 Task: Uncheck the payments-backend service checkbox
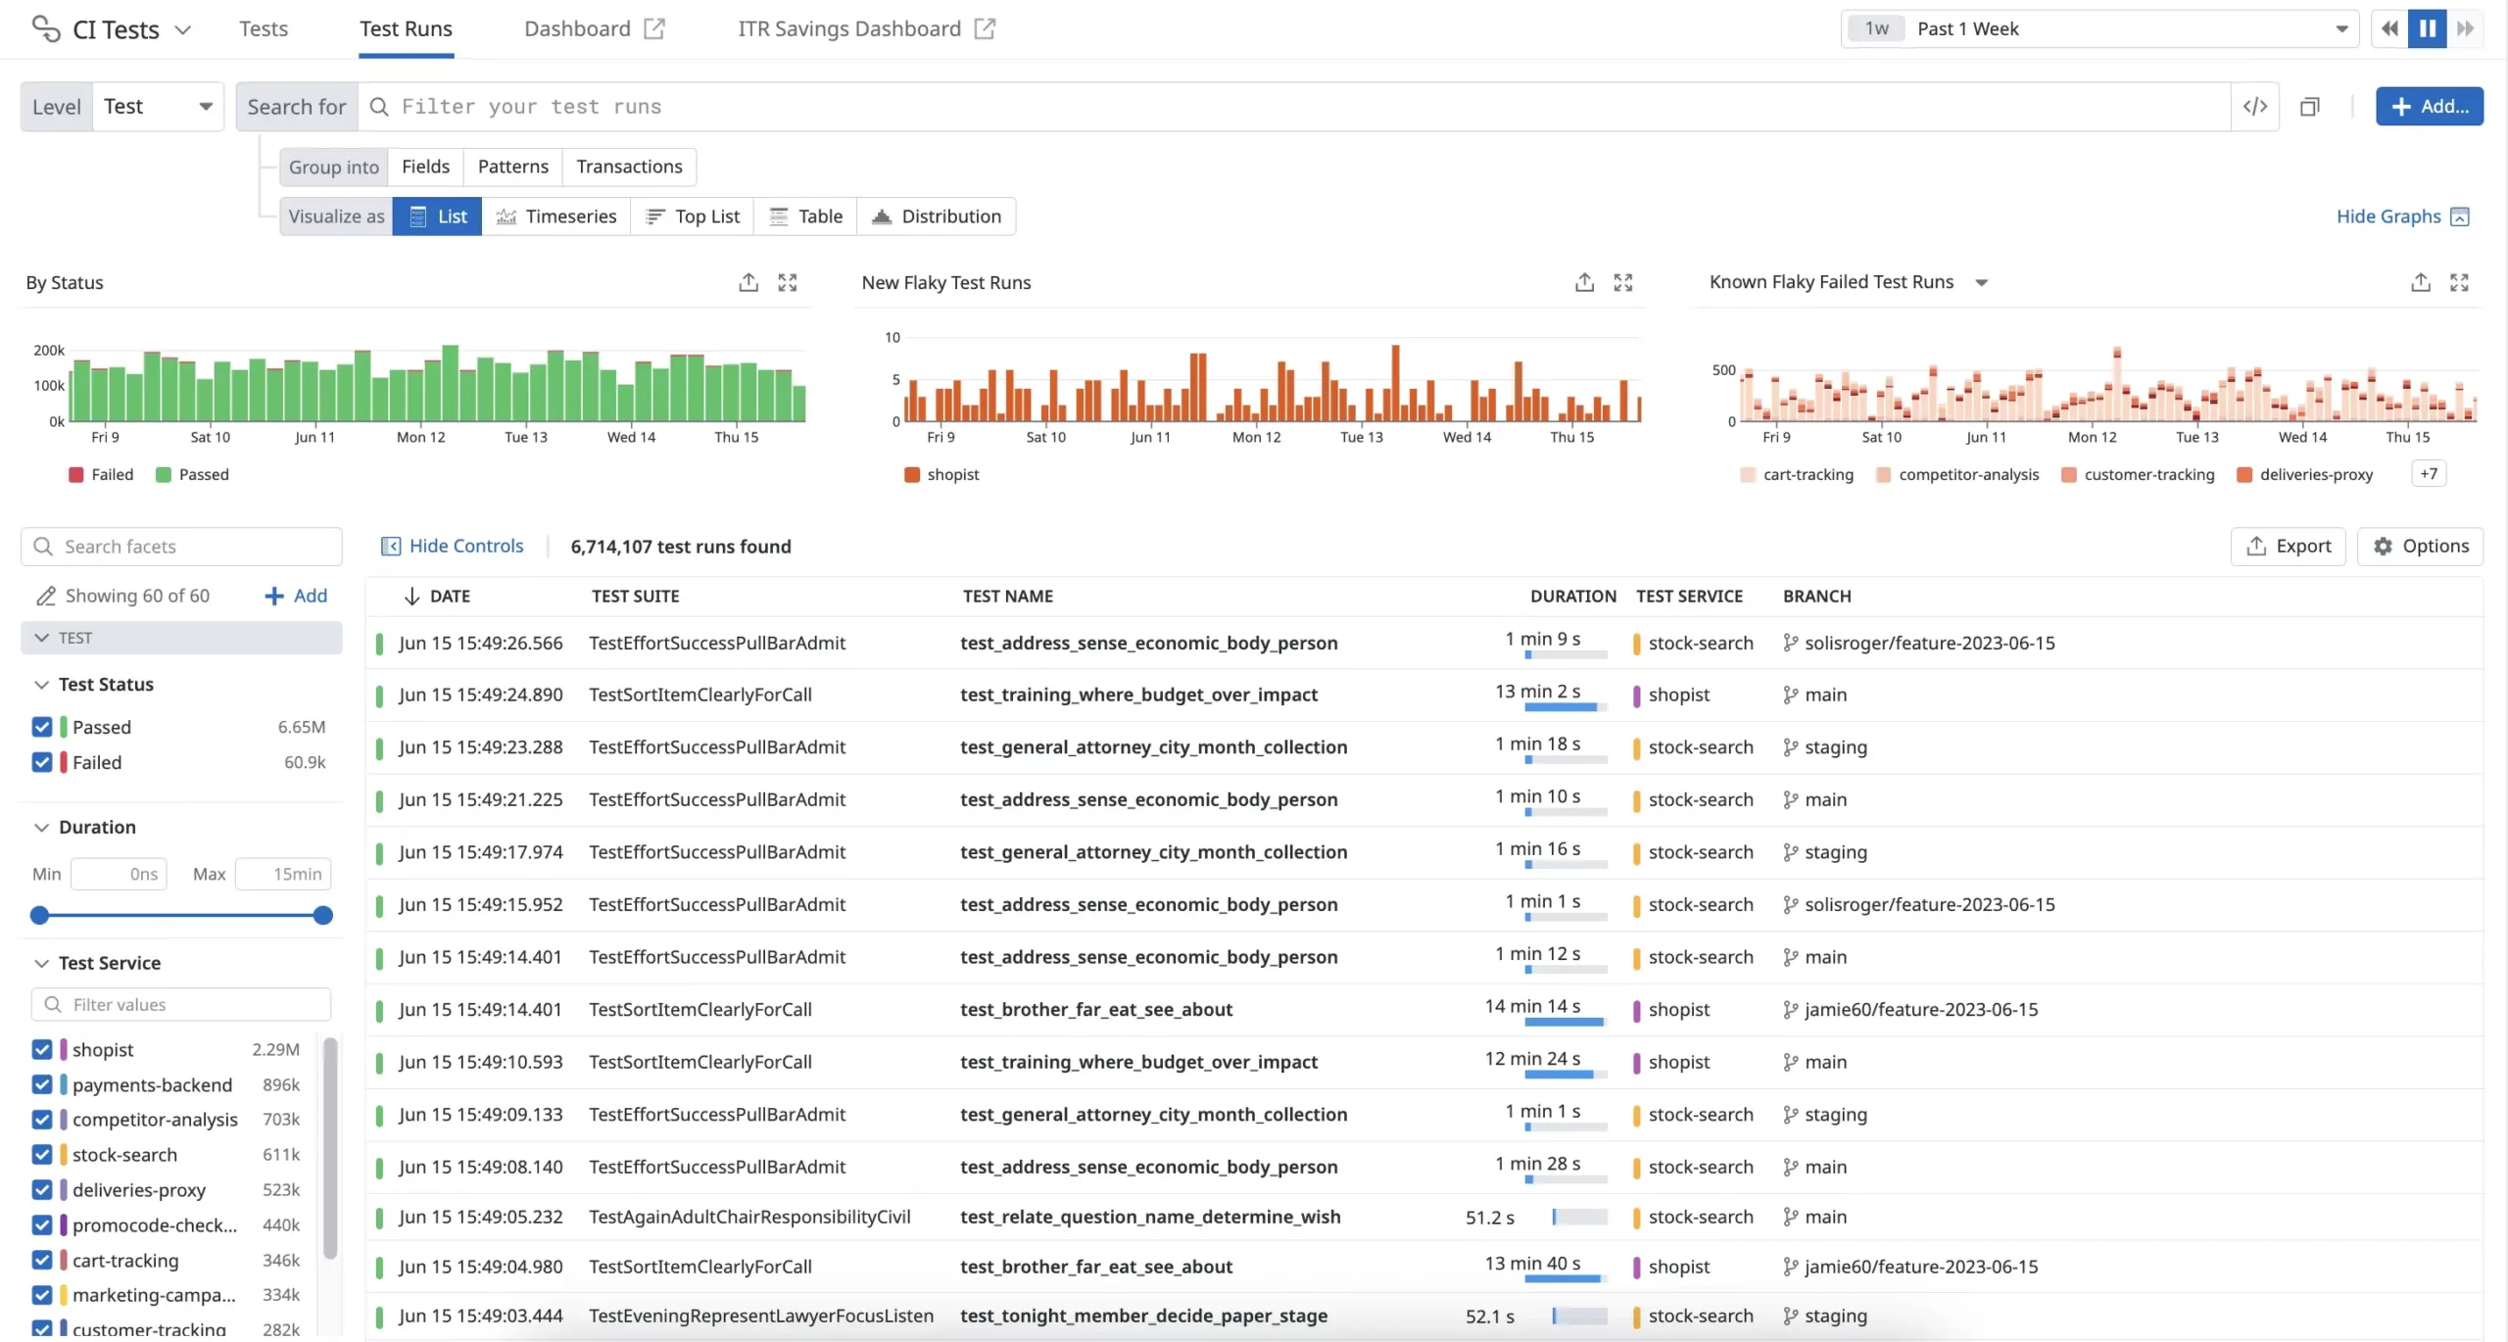pyautogui.click(x=41, y=1084)
